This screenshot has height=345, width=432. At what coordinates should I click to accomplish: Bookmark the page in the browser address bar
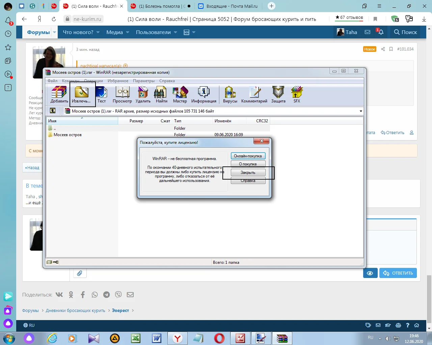click(375, 19)
